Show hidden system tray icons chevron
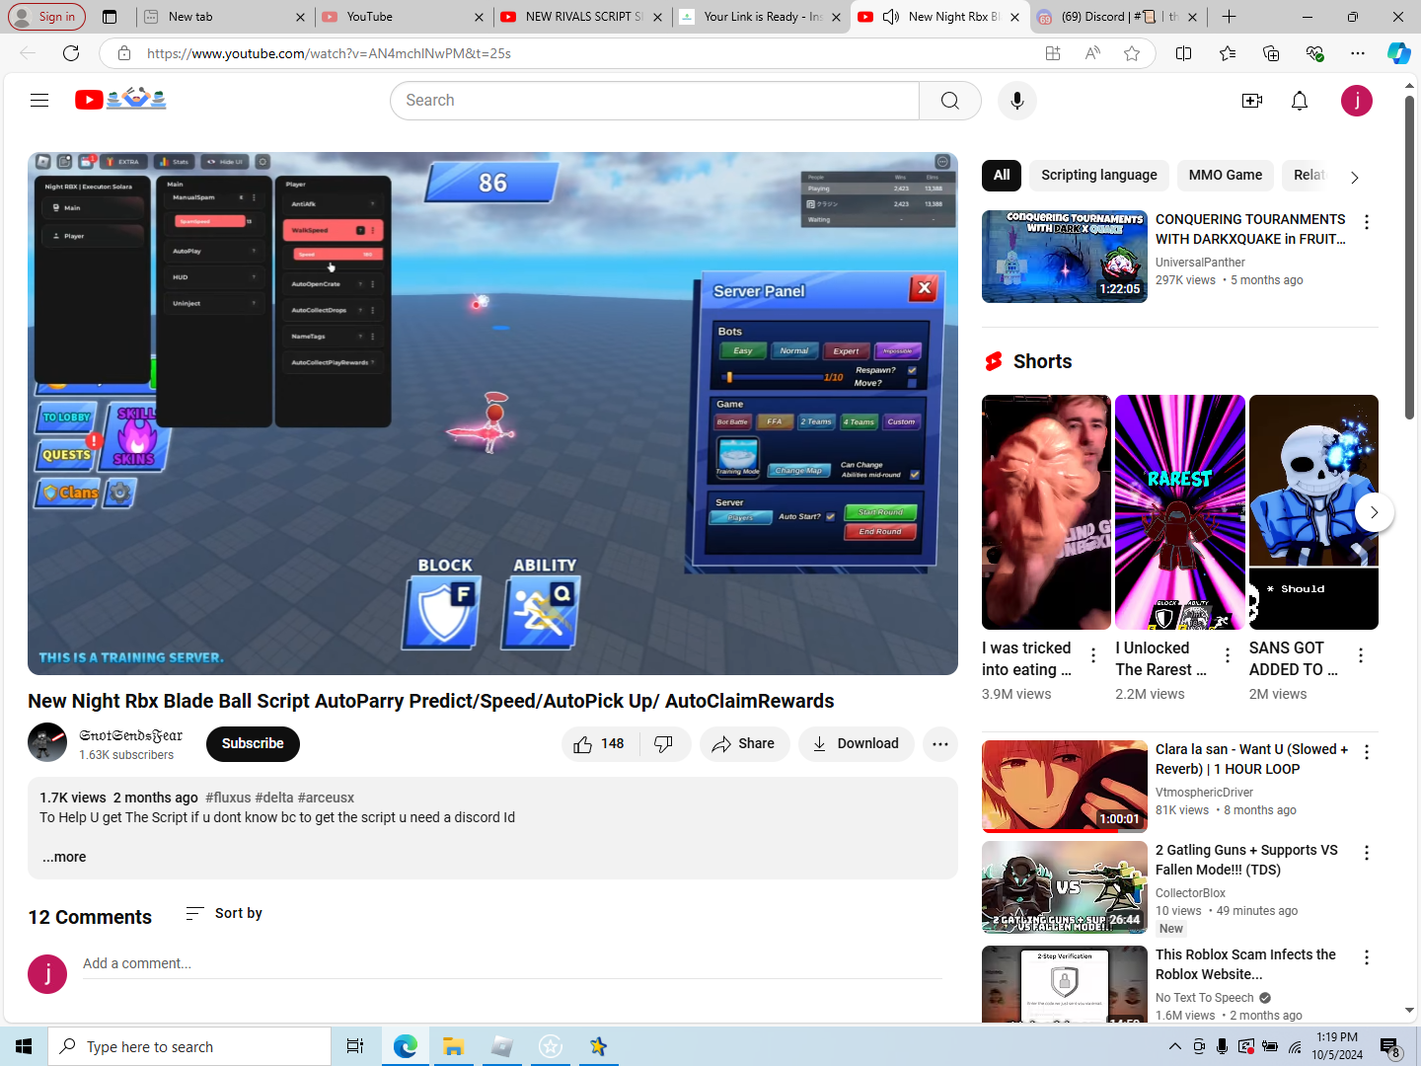 pos(1175,1046)
